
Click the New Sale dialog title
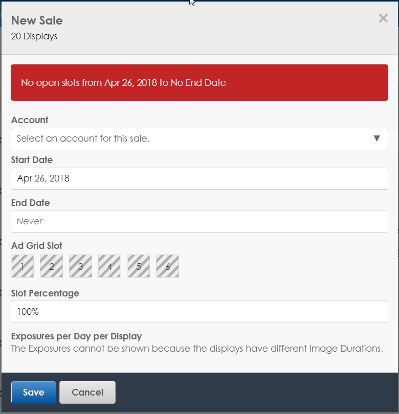pyautogui.click(x=37, y=21)
